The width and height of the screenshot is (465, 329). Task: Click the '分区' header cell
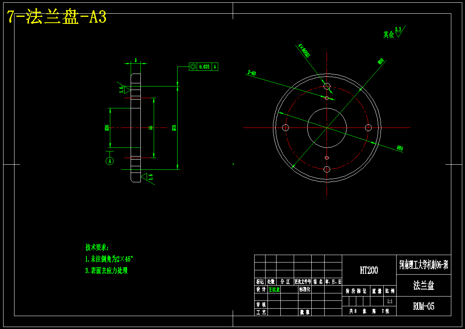285,282
